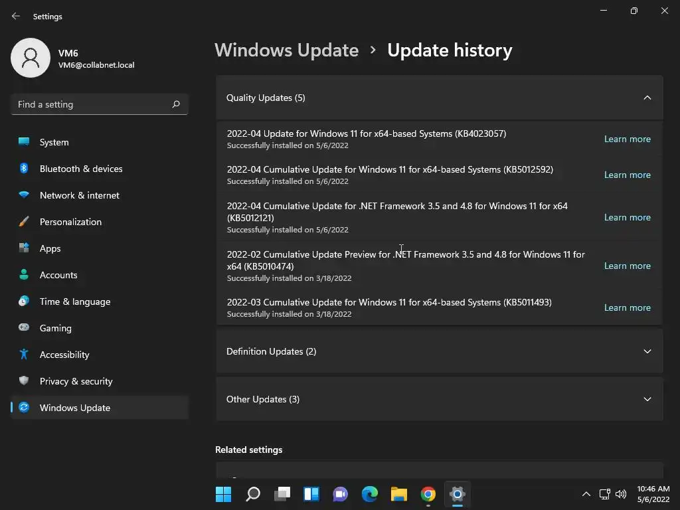The height and width of the screenshot is (510, 680).
Task: Select Personalization menu label
Action: [70, 222]
